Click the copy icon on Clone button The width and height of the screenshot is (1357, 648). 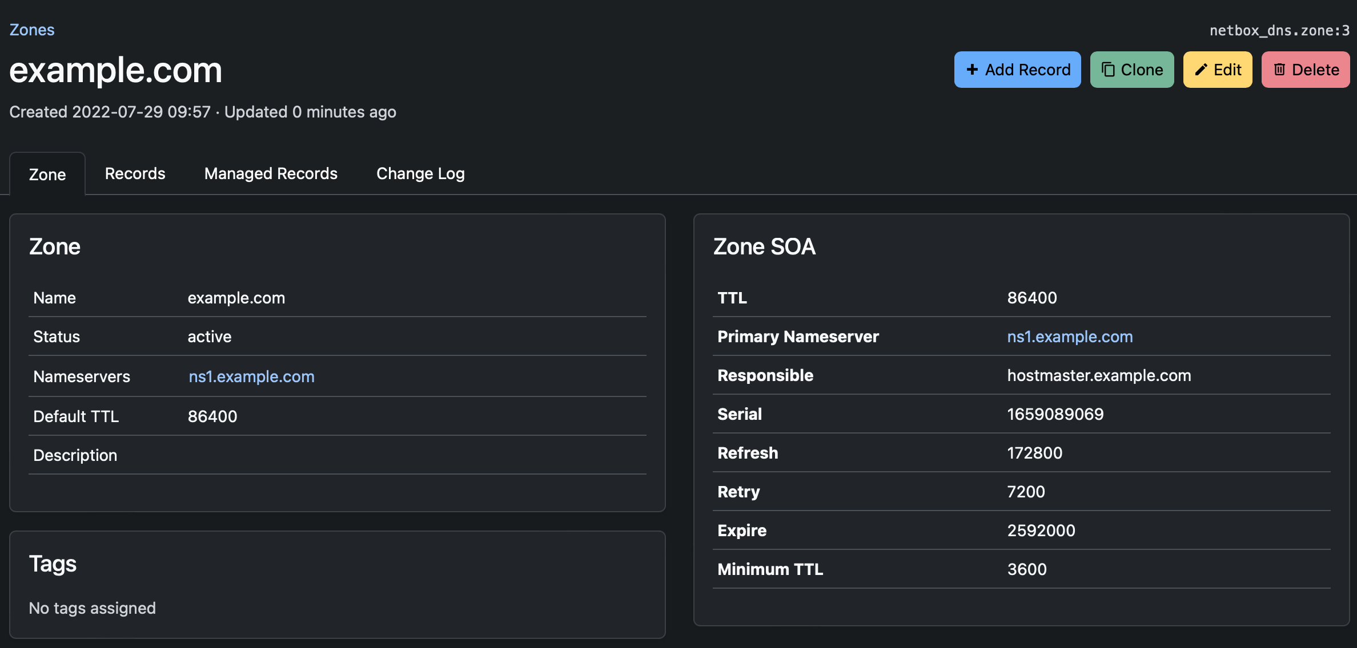1108,70
